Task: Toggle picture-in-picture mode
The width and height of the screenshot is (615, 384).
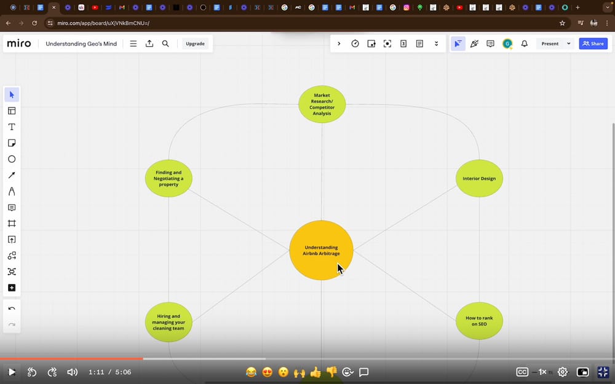Action: click(x=583, y=372)
